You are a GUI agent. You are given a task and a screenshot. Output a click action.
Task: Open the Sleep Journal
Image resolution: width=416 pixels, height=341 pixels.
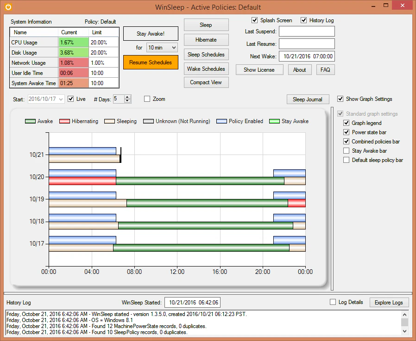308,99
